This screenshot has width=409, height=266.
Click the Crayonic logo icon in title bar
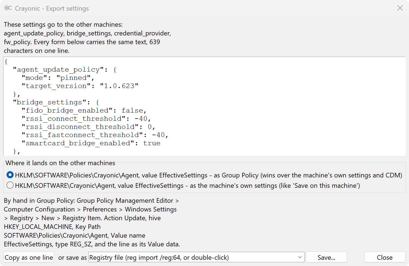8,8
